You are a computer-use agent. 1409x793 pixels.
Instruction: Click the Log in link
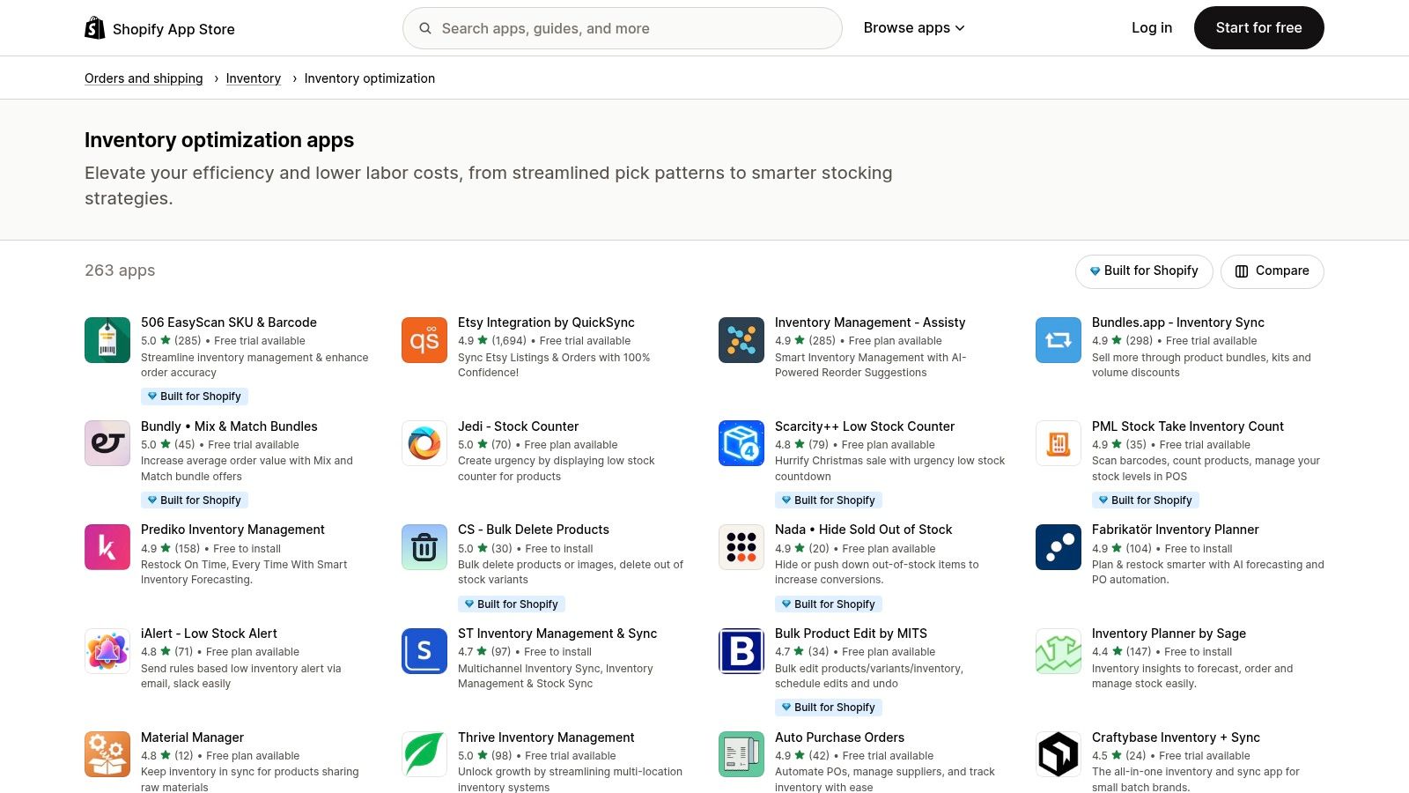[x=1151, y=27]
